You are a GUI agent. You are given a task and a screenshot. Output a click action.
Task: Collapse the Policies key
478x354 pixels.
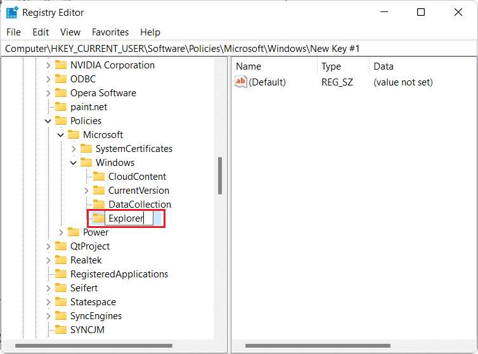[x=48, y=121]
